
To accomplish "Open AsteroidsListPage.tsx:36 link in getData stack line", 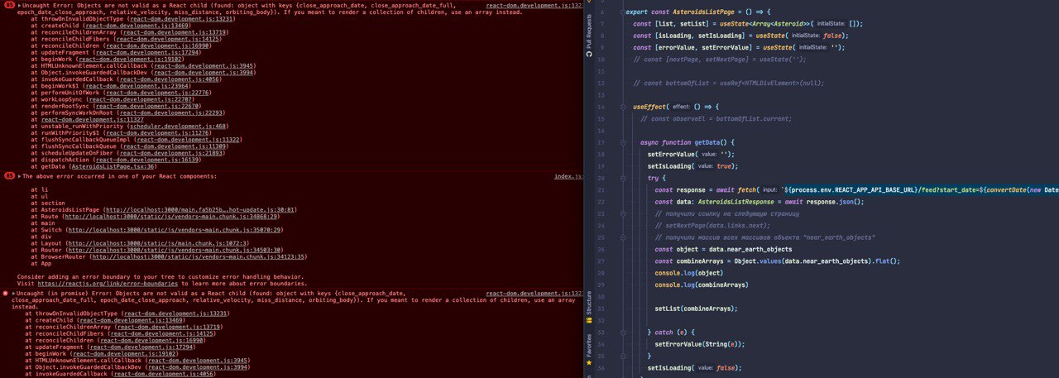I will 113,166.
